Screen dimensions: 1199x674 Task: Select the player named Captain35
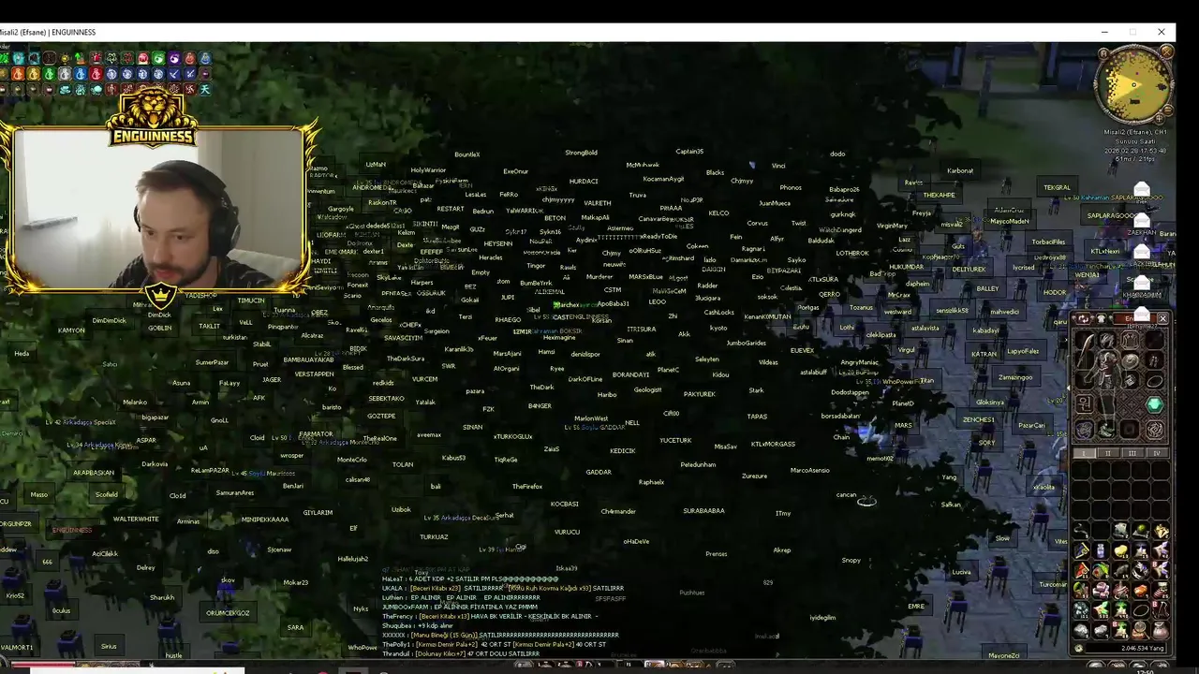coord(689,151)
